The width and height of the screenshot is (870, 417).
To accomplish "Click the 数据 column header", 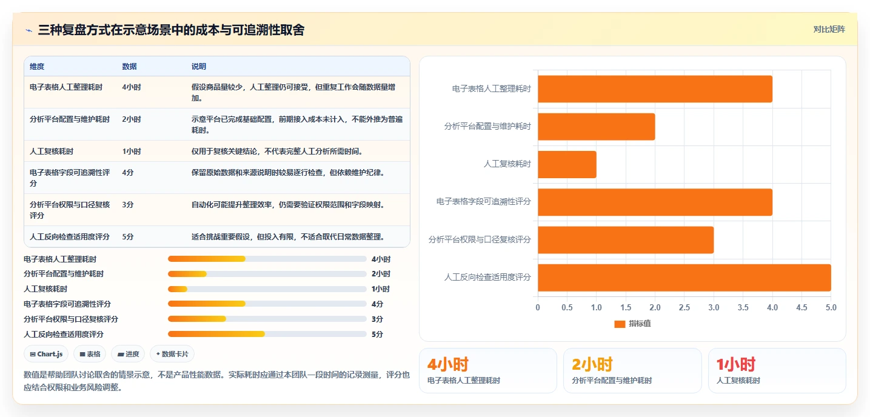I will [x=129, y=66].
